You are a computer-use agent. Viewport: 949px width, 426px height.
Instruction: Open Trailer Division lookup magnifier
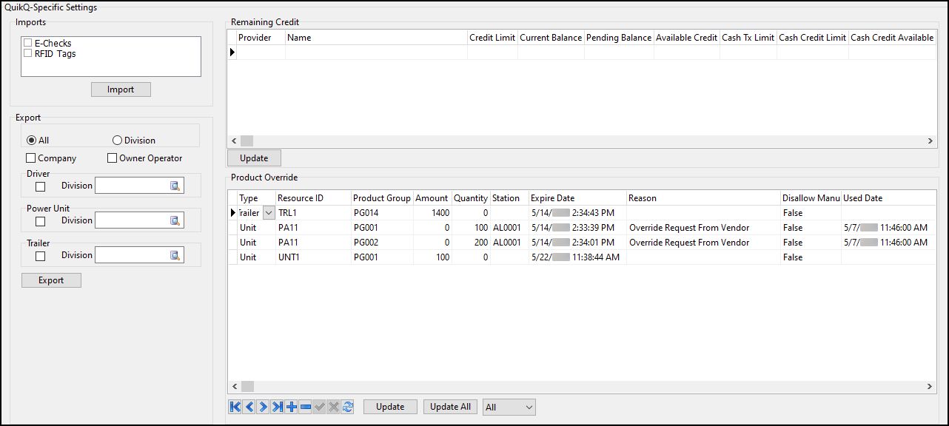coord(175,254)
